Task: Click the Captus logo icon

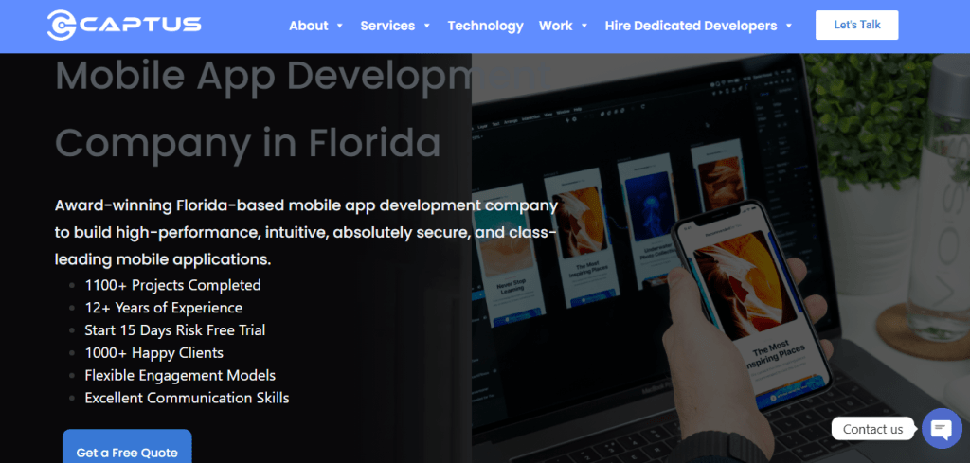Action: pyautogui.click(x=62, y=25)
